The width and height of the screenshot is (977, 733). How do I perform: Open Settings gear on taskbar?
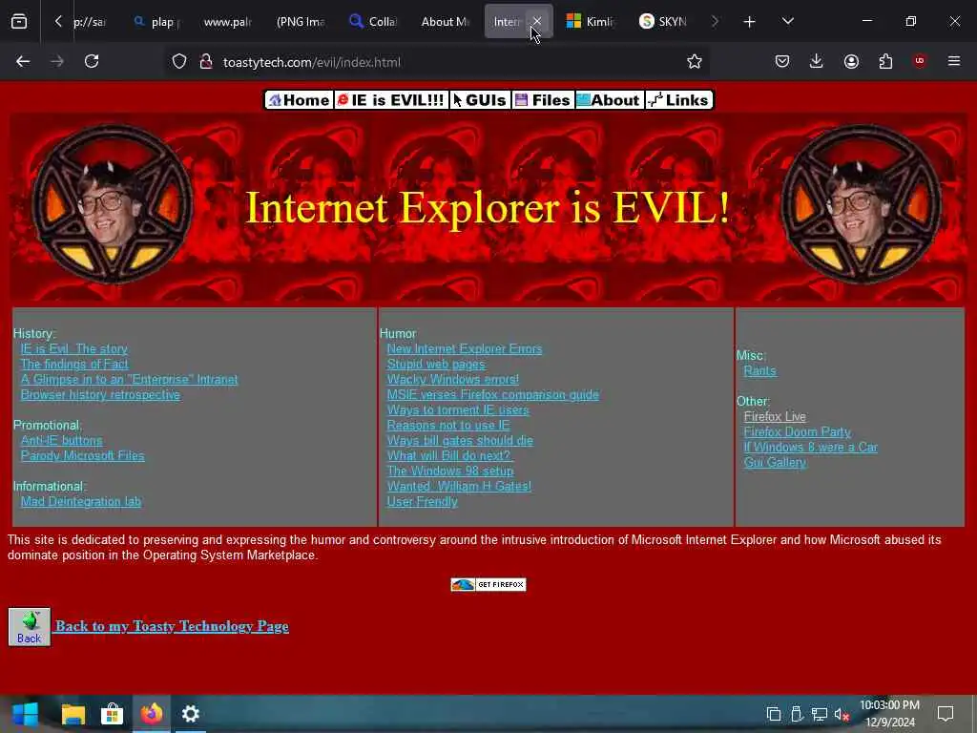190,714
